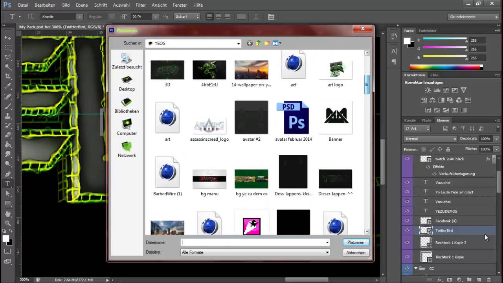
Task: Hide the twitch-2048-black layer
Action: point(407,159)
